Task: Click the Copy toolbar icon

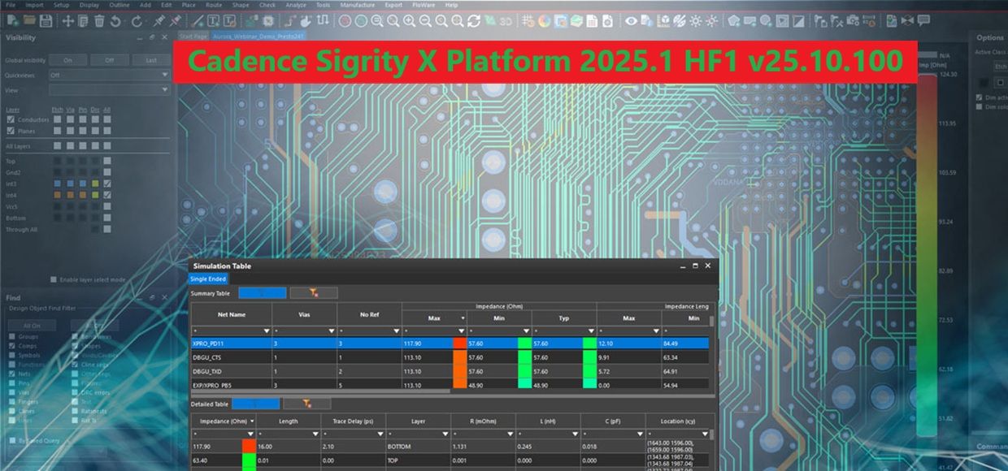Action: [x=83, y=20]
